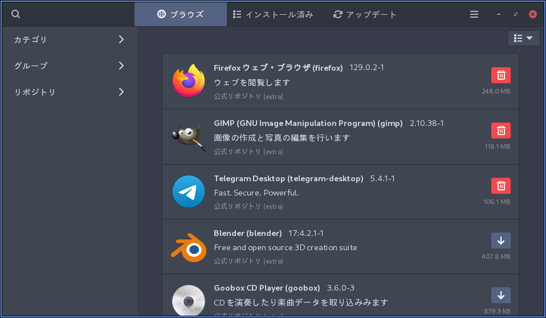Switch to the アップデート tab
The image size is (546, 318).
pyautogui.click(x=365, y=14)
